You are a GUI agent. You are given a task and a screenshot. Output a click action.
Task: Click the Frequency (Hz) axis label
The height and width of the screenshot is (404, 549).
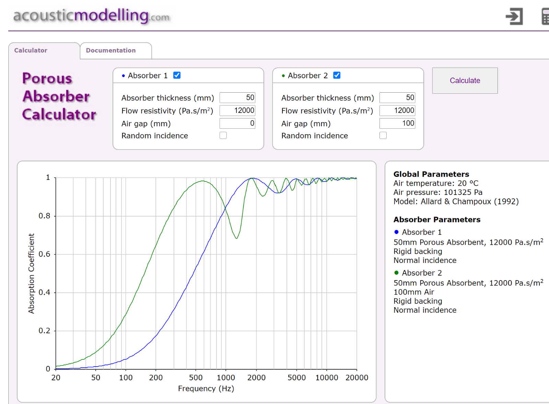[206, 389]
